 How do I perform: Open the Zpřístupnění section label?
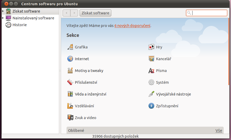tap(167, 106)
